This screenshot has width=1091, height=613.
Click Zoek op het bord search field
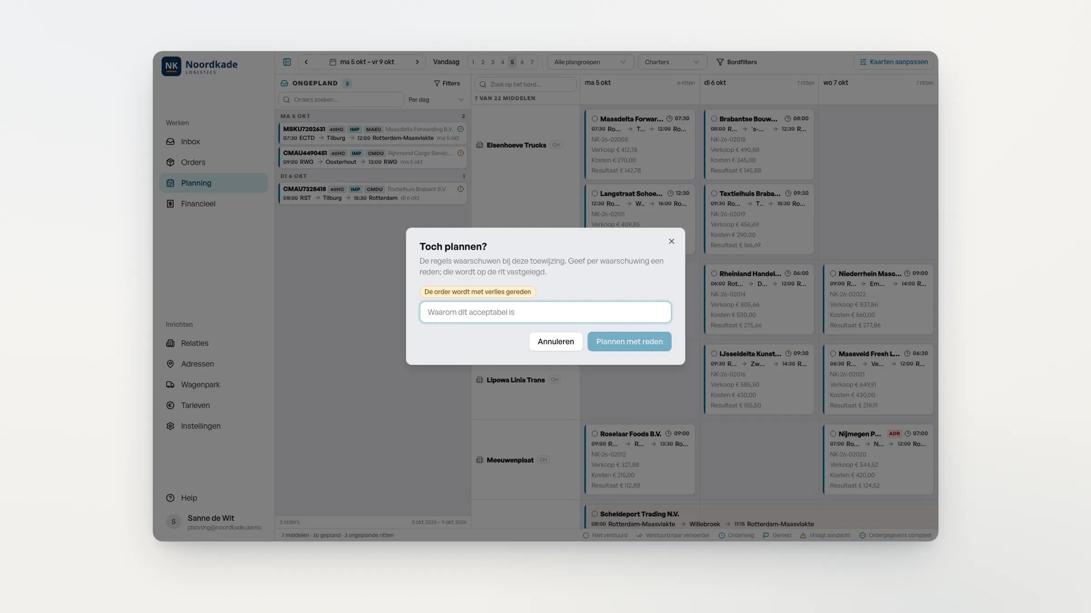(x=525, y=84)
